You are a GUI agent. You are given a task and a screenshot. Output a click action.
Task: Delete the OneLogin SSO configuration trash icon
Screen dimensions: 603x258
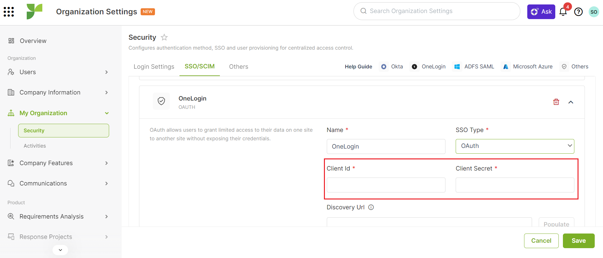tap(556, 102)
